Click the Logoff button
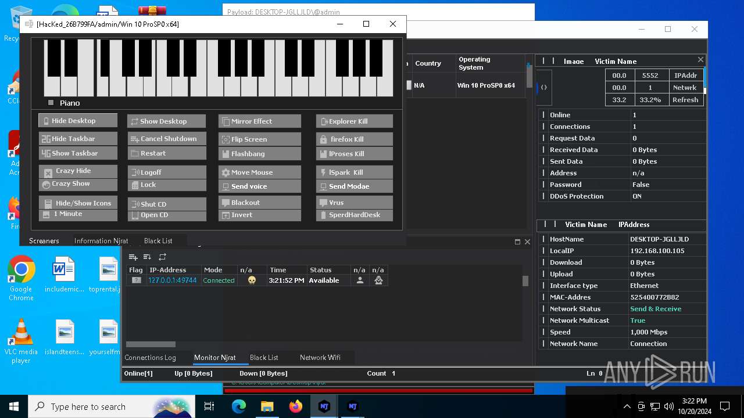This screenshot has height=418, width=744. point(166,172)
